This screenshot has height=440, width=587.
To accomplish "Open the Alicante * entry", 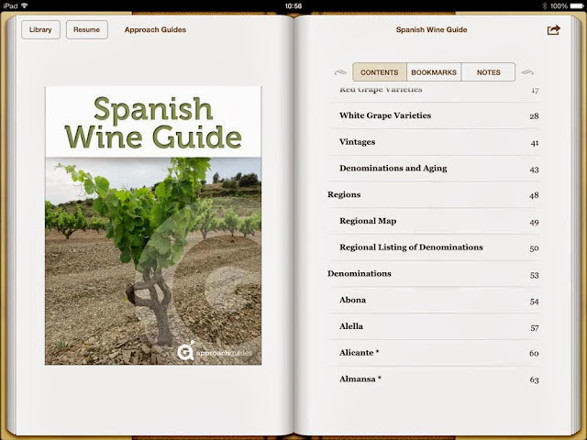I will tap(434, 353).
